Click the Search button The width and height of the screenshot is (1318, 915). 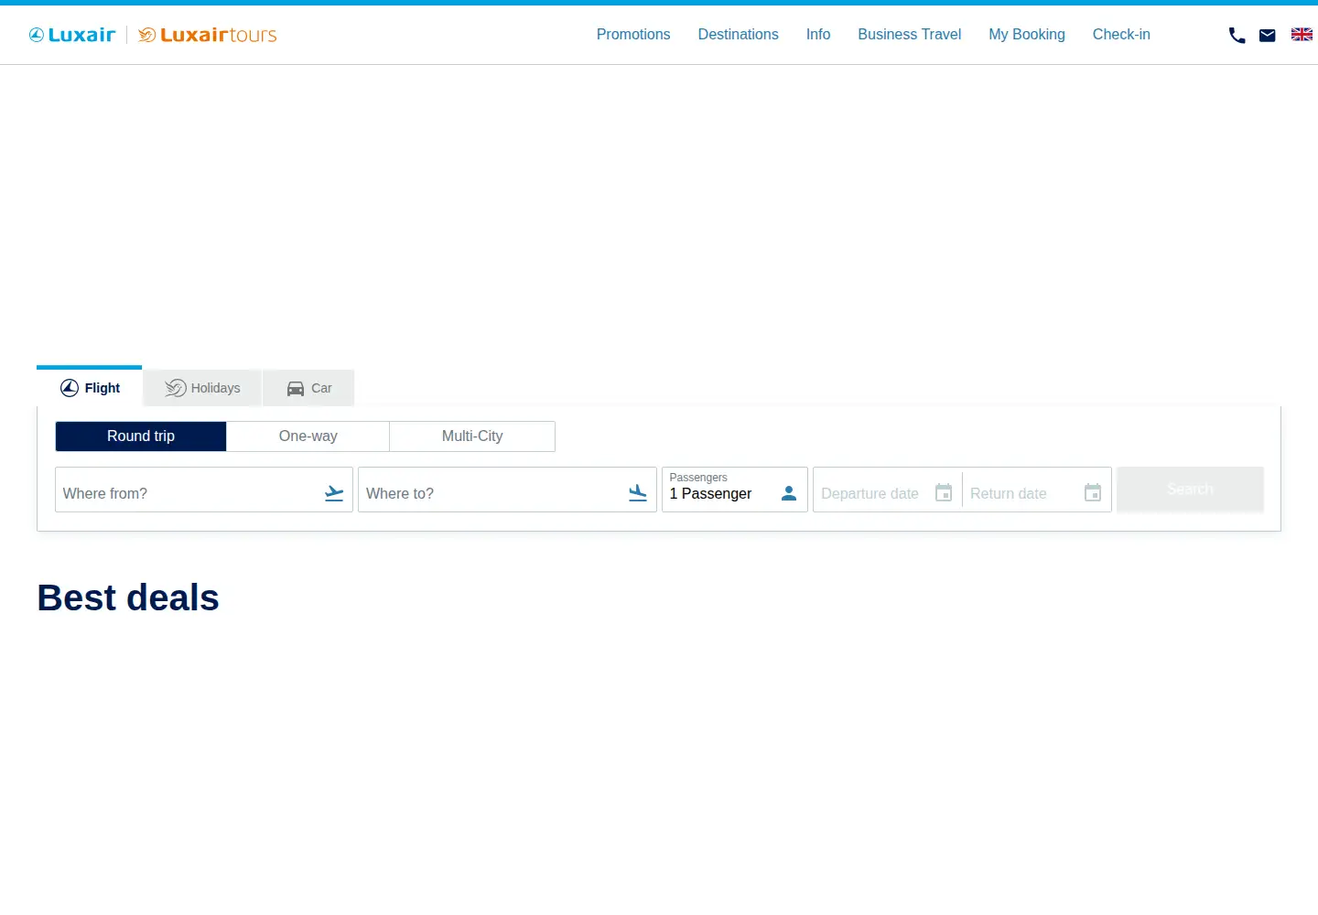point(1190,490)
